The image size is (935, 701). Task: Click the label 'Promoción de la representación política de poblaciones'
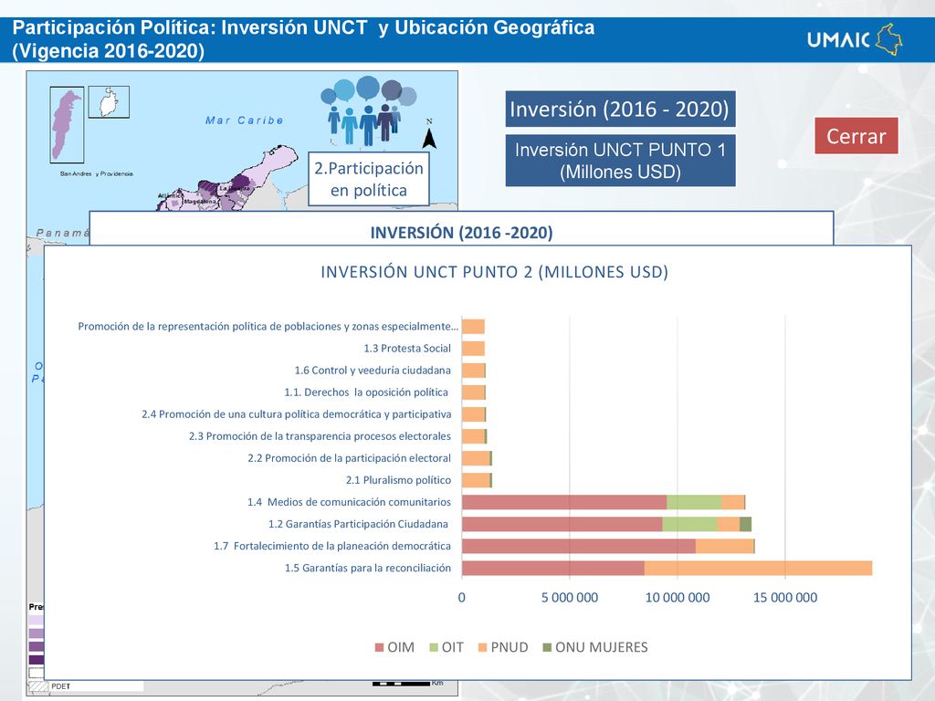[268, 327]
